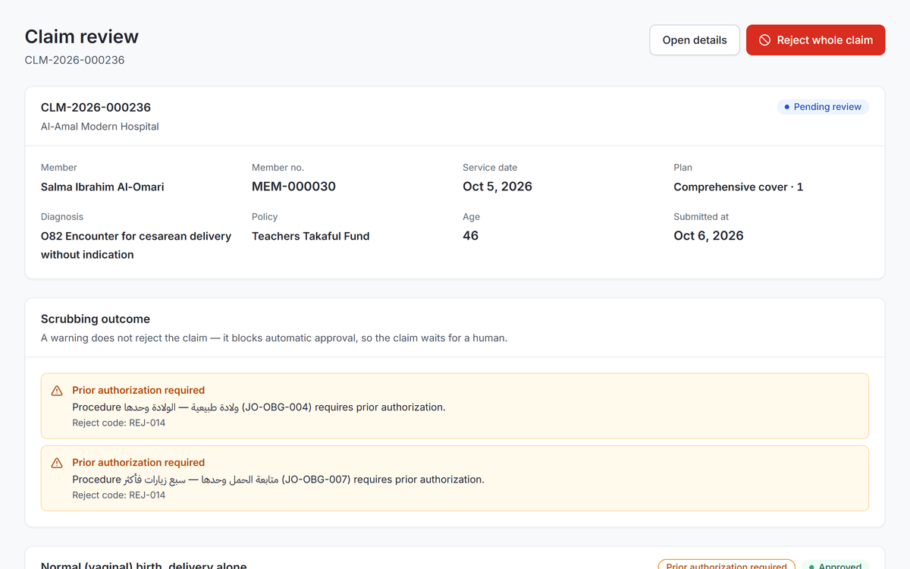Click the JO-OBG-004 procedure warning message
The image size is (910, 569).
(259, 407)
